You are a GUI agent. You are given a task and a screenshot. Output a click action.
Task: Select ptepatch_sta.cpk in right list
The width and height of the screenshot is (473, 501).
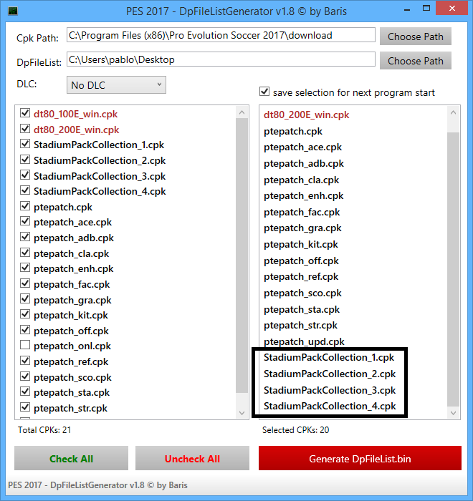point(302,309)
